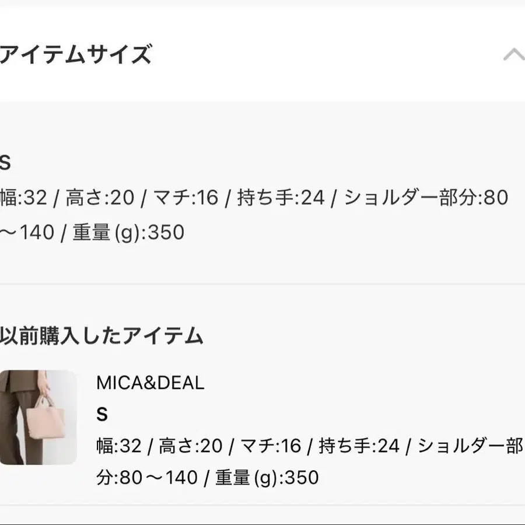Click the 幅:32 value in item size
Viewport: 525px width, 525px height.
(x=23, y=197)
